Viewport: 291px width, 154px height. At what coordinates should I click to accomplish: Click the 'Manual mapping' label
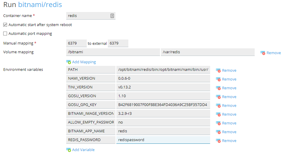coord(18,43)
